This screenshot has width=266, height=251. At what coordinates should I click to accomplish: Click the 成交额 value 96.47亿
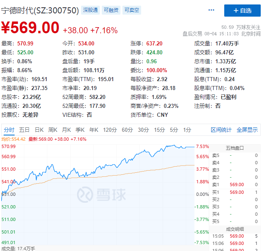pos(225,52)
